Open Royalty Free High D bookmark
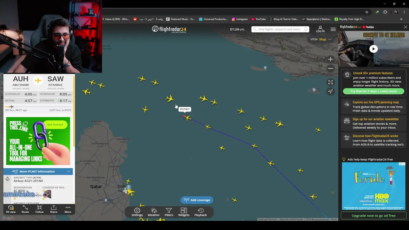Viewport: 409px width, 230px height. pyautogui.click(x=349, y=19)
